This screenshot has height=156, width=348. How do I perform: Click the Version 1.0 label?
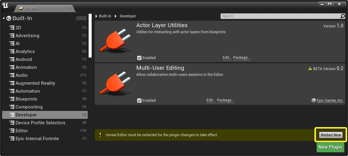(x=333, y=26)
